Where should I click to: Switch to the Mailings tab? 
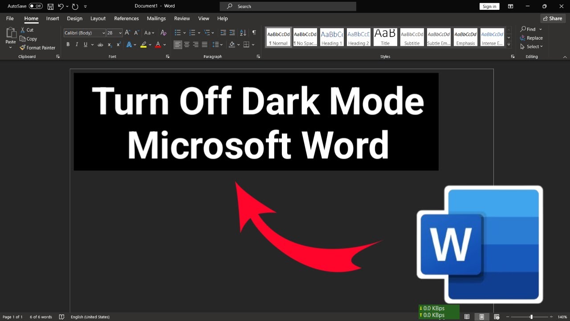[156, 18]
